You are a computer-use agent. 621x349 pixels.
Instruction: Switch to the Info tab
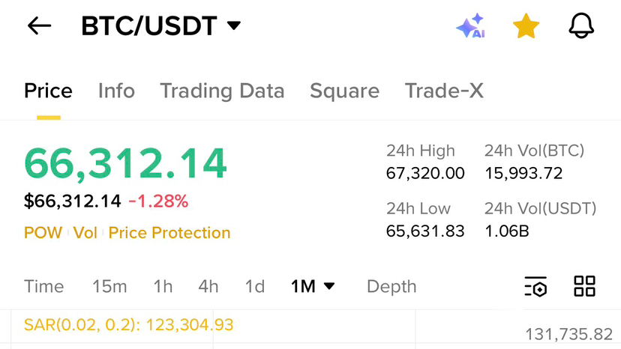[116, 91]
